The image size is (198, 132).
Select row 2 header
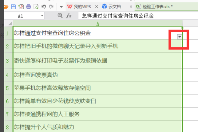[9, 46]
